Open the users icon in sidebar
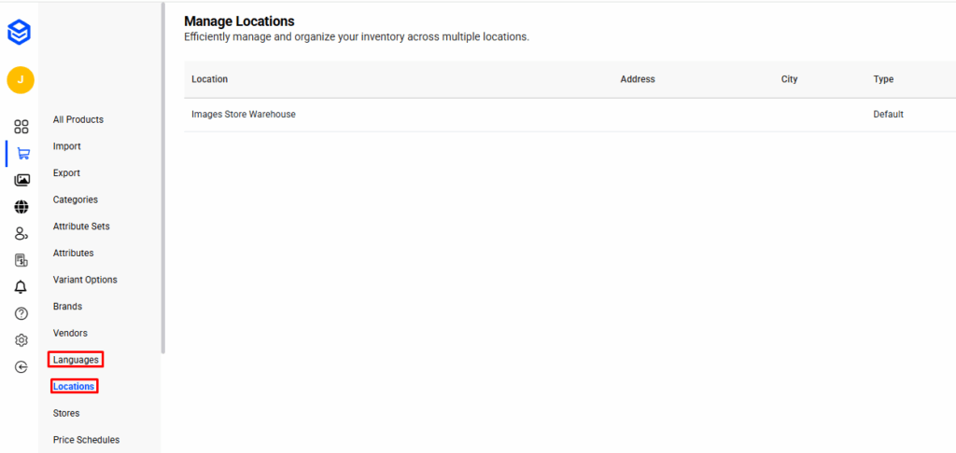 pos(21,234)
